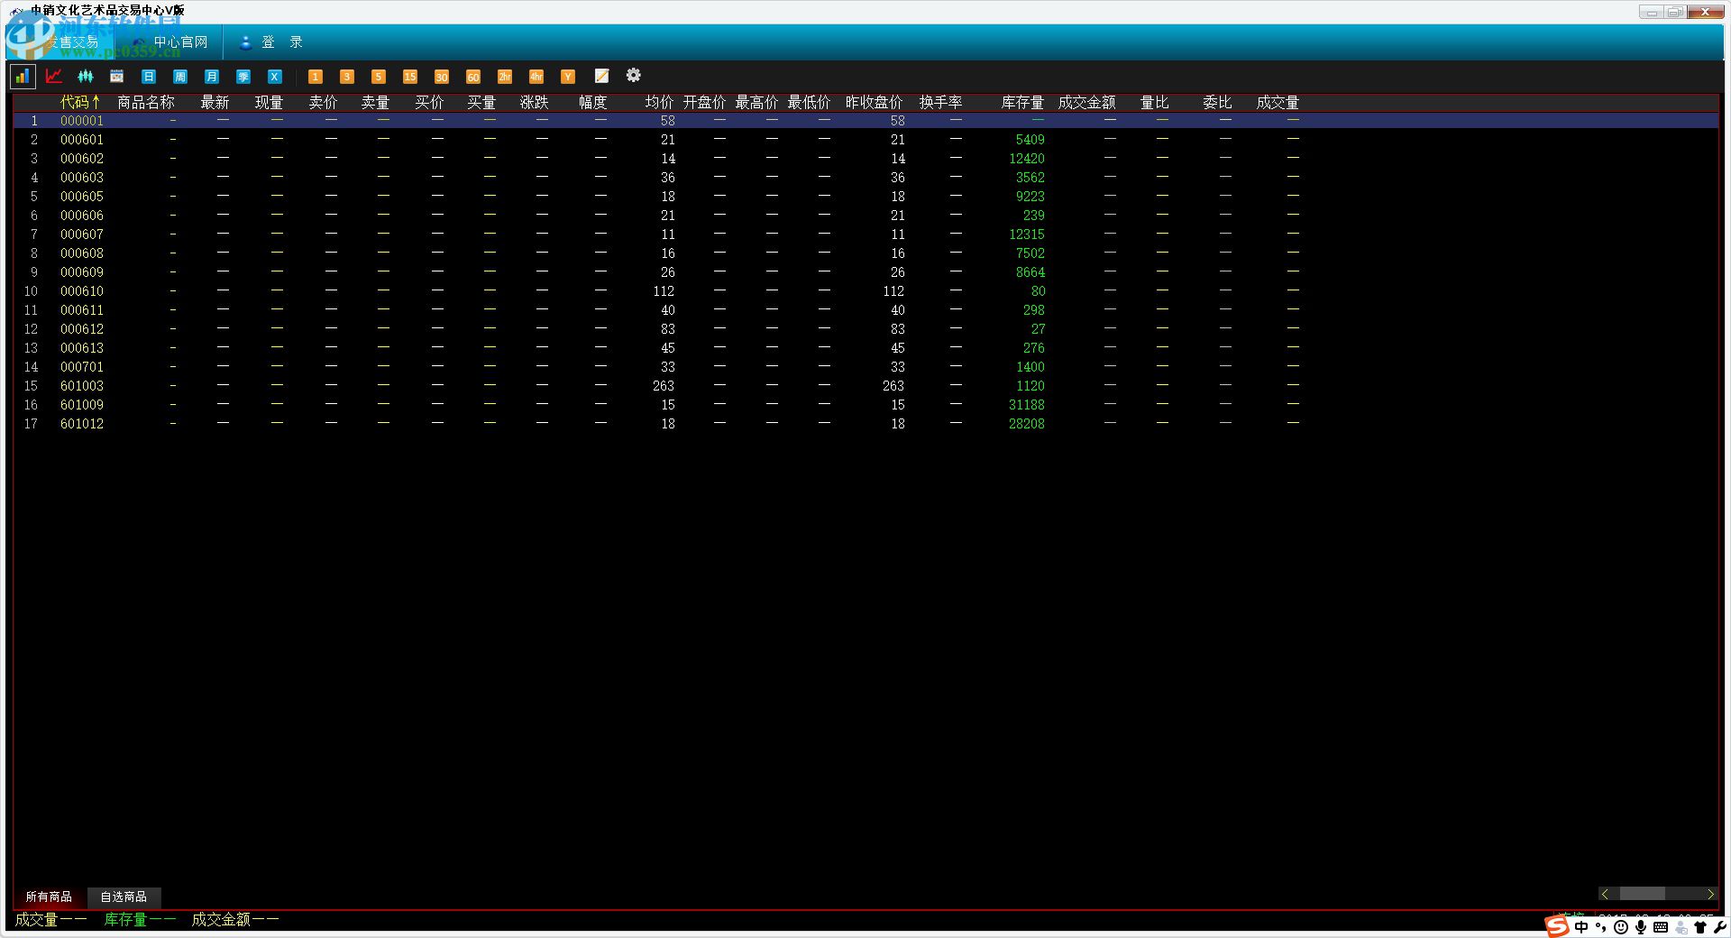Select the monthly (月) period icon
Viewport: 1731px width, 938px height.
(212, 77)
